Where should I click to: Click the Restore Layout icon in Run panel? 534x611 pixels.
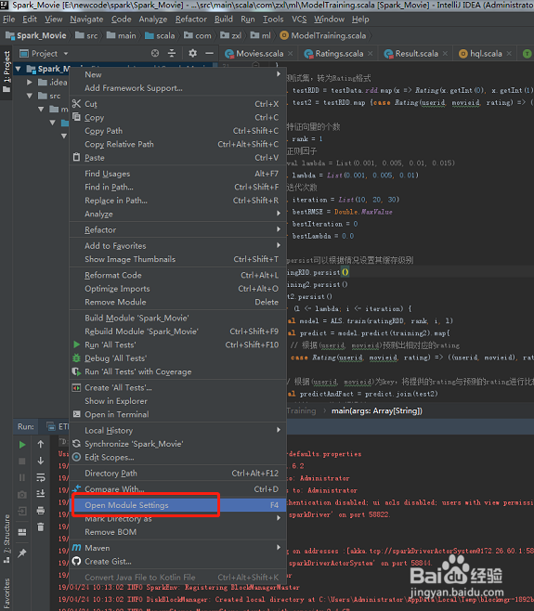pos(22,532)
